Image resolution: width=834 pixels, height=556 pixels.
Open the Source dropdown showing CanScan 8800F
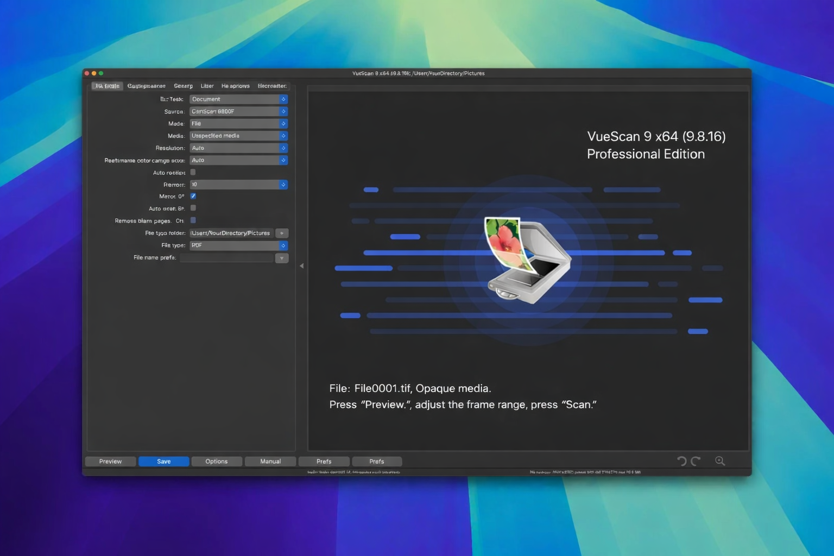[x=238, y=111]
